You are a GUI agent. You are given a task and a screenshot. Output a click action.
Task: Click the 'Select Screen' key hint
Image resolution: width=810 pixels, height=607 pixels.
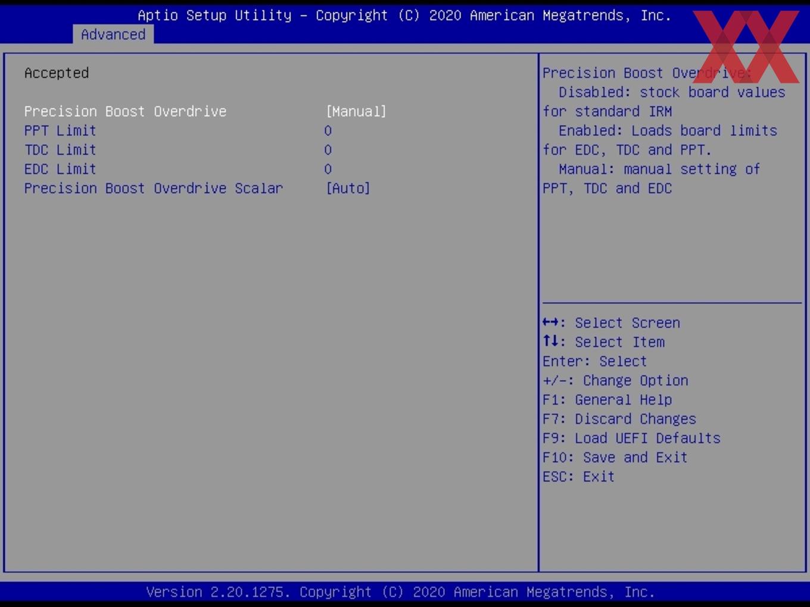[x=611, y=323]
